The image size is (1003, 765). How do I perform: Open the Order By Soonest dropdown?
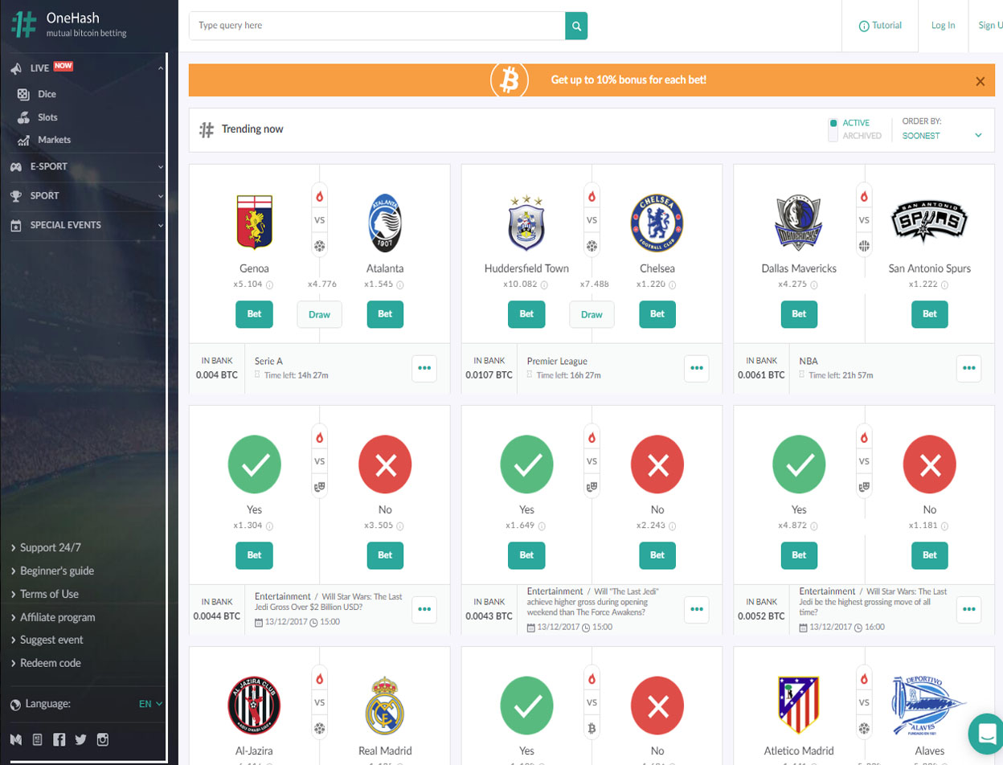942,136
